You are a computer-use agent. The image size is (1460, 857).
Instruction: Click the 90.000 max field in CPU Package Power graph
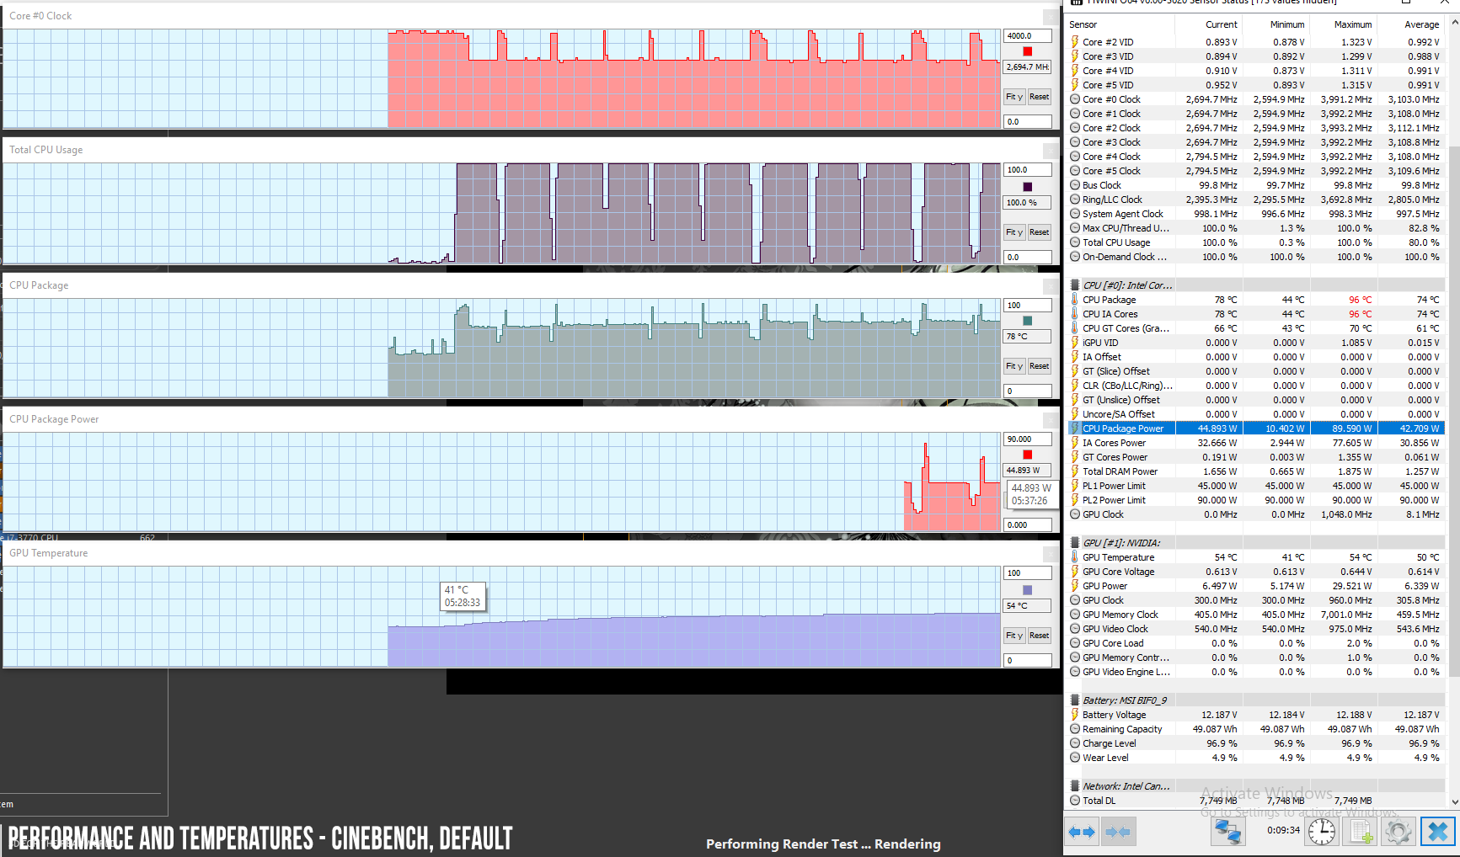(1027, 439)
